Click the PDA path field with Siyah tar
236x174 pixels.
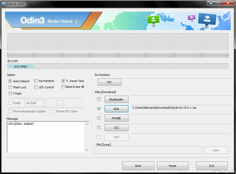pyautogui.click(x=181, y=109)
